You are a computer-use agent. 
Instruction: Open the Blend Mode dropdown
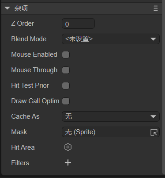pos(111,39)
